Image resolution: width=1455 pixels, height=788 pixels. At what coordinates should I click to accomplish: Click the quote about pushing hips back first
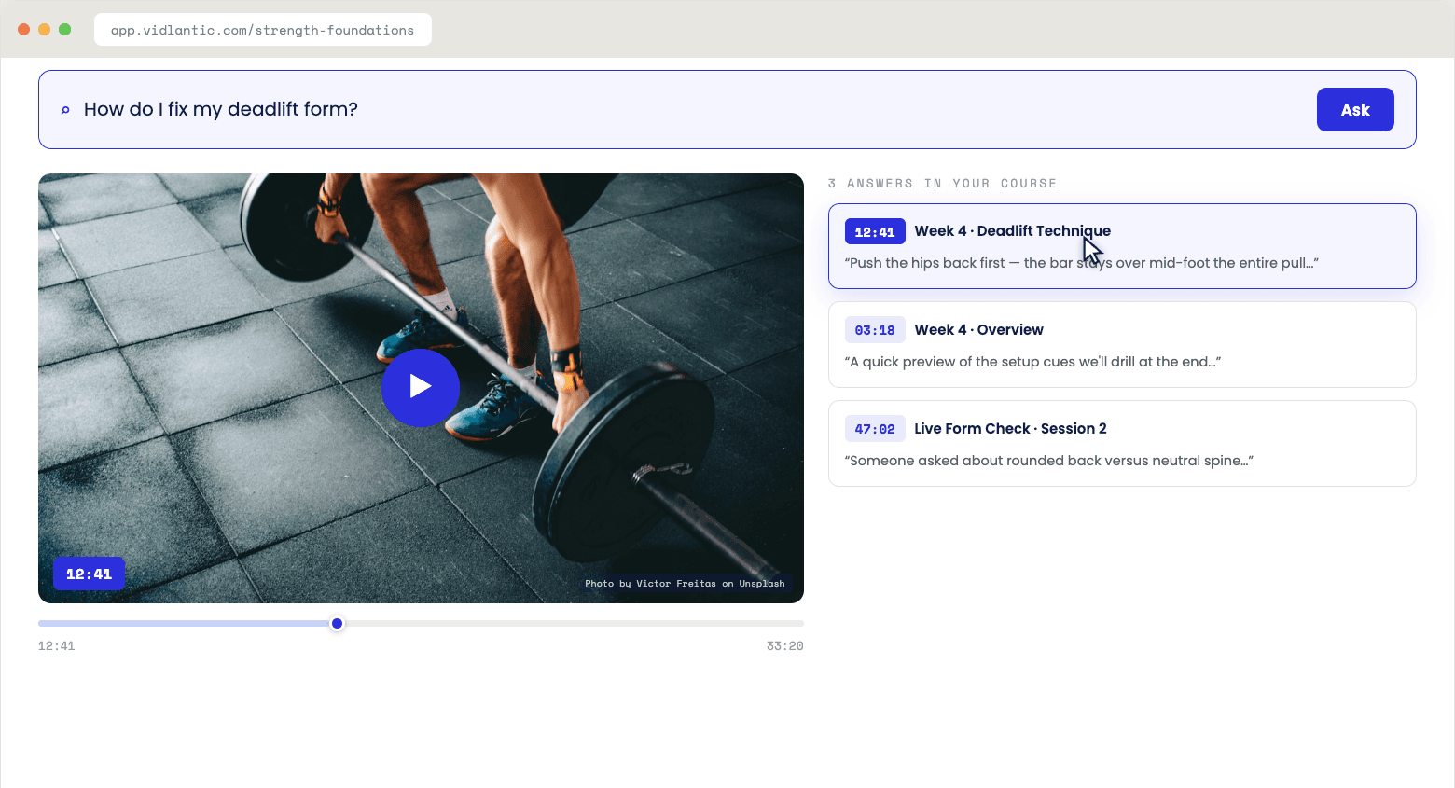coord(1081,263)
